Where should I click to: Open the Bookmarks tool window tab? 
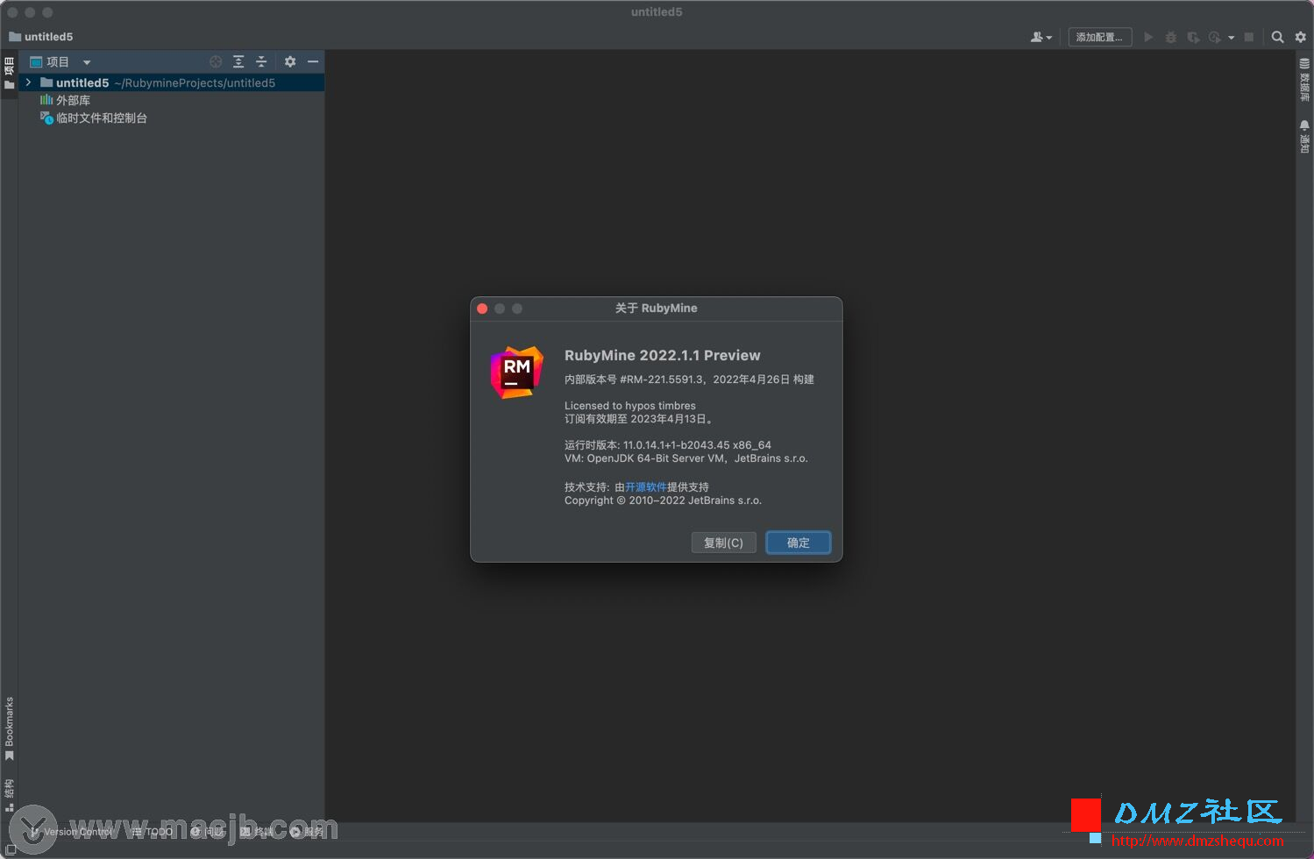click(9, 728)
